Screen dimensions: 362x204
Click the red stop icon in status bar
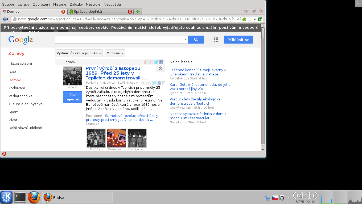click(4, 154)
